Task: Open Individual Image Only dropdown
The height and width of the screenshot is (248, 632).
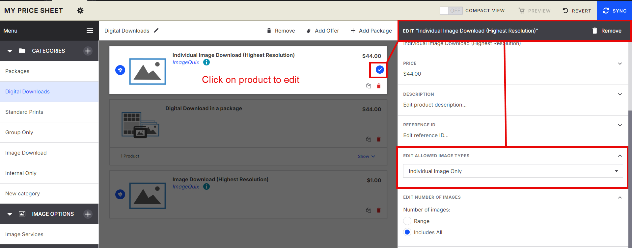Action: [x=513, y=171]
